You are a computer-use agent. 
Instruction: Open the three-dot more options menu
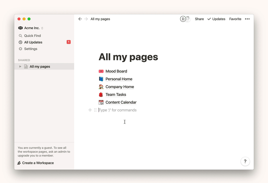tap(247, 19)
